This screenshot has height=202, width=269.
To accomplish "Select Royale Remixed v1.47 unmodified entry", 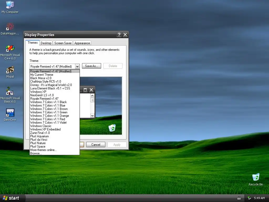I will click(55, 99).
